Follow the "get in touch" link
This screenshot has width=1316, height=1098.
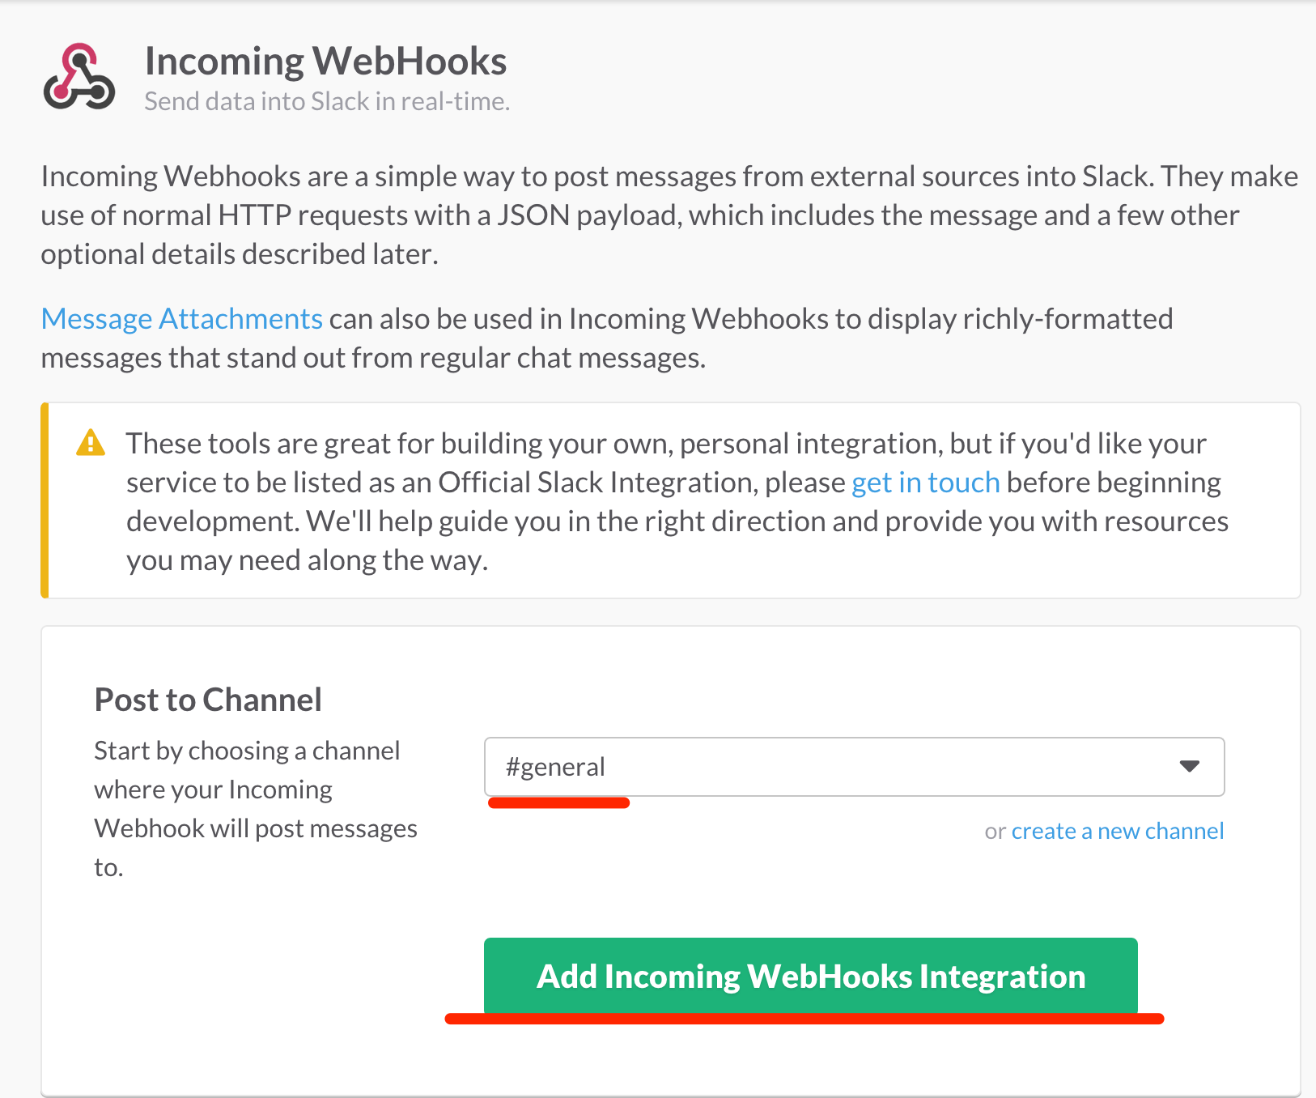point(925,483)
